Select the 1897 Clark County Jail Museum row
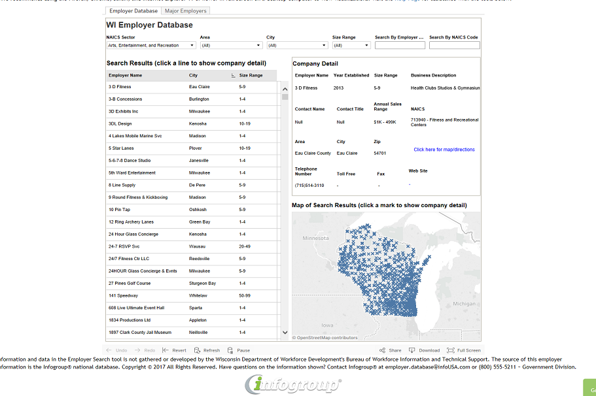Image resolution: width=596 pixels, height=396 pixels. (x=192, y=333)
